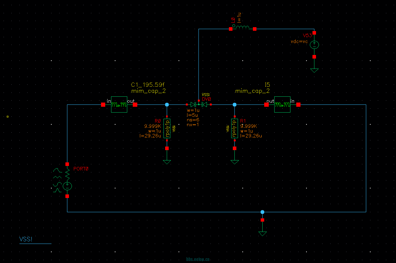
Task: Click the left vertical wire above PORT0
Action: pyautogui.click(x=67, y=133)
